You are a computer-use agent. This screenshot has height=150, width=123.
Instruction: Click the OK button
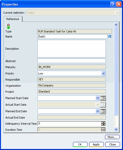point(80,144)
